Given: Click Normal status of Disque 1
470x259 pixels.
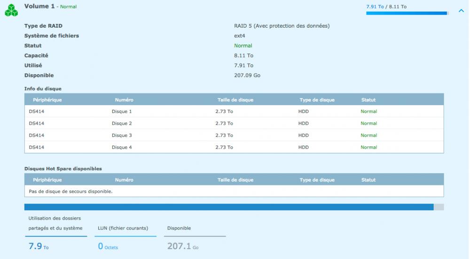Looking at the screenshot, I should (x=368, y=112).
